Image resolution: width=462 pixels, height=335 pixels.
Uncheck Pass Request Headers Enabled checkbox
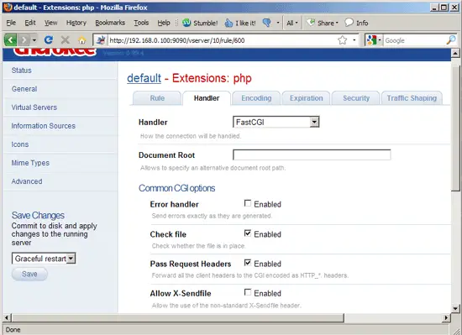click(x=248, y=263)
